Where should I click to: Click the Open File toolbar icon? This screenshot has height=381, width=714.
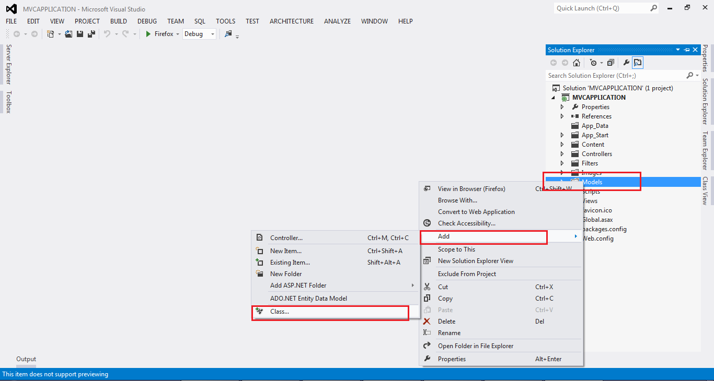tap(68, 33)
